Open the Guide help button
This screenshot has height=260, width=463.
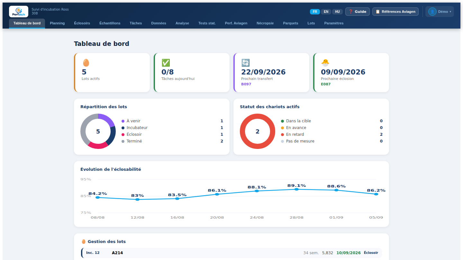click(x=358, y=12)
